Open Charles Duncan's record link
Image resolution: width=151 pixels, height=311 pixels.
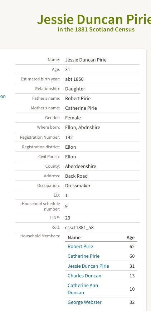click(84, 276)
